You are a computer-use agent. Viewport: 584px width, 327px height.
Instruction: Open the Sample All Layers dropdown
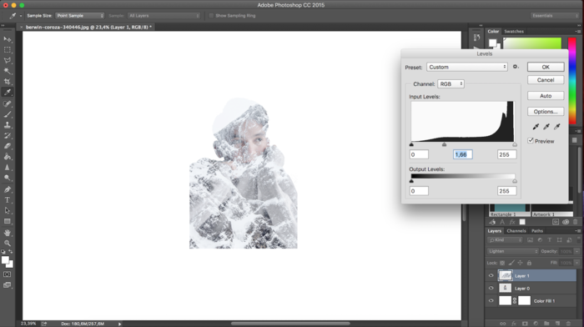coord(164,16)
